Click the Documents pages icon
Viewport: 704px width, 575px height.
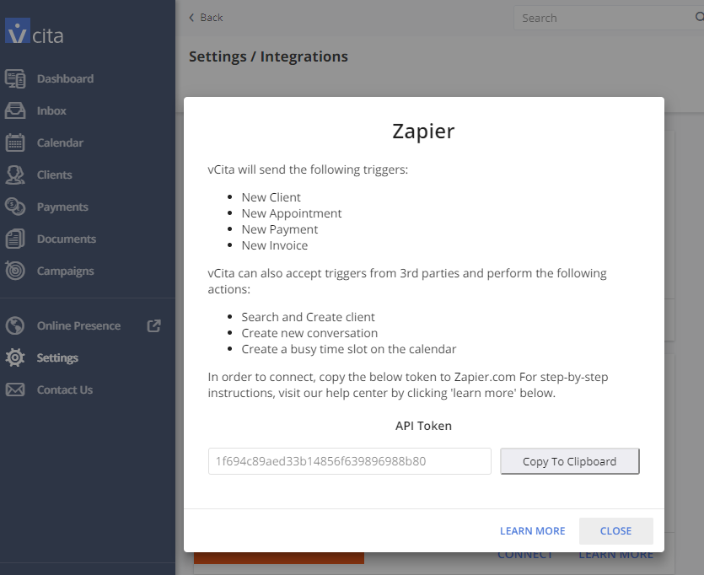[15, 239]
